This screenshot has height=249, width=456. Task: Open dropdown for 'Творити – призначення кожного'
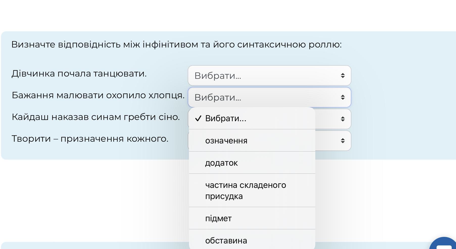pyautogui.click(x=332, y=141)
